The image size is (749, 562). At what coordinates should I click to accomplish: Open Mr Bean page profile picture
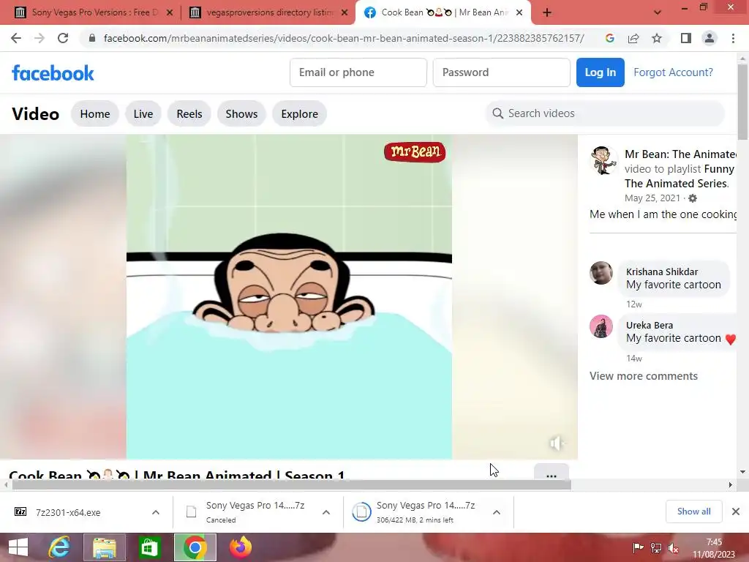click(x=603, y=160)
